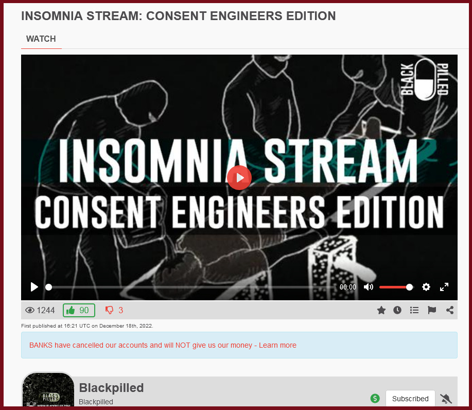Add video to playlist with list icon
The height and width of the screenshot is (410, 472).
coord(414,310)
